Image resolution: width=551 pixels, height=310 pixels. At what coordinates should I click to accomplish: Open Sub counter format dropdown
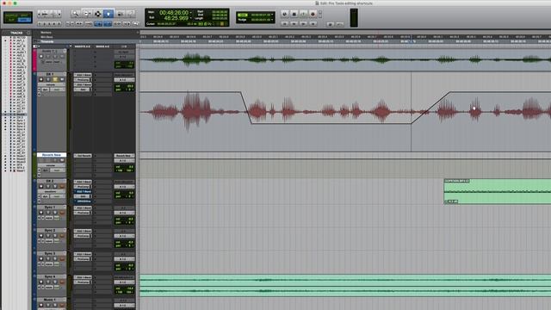(x=190, y=17)
